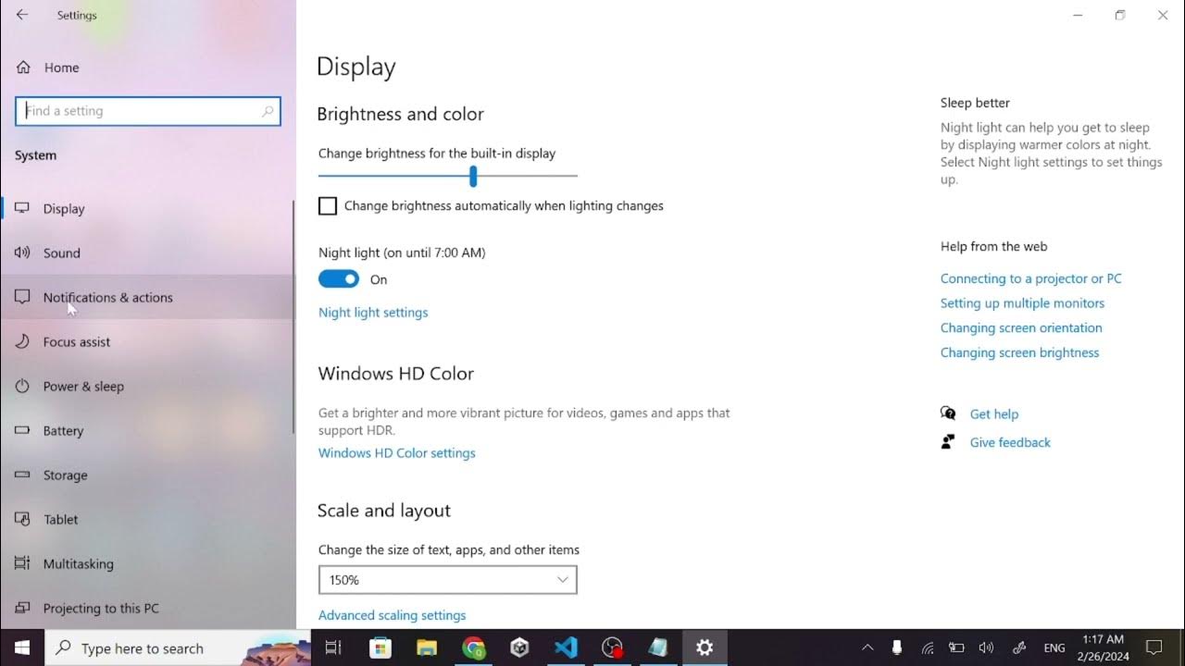The height and width of the screenshot is (666, 1185).
Task: Open the Windows Start menu
Action: 22,647
